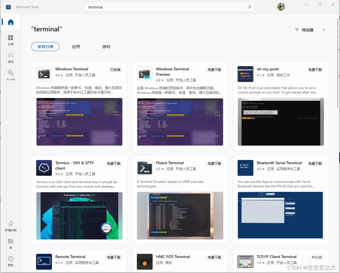Switch to the 游戏 filter chip
Screen dimensions: 340x273
point(106,47)
